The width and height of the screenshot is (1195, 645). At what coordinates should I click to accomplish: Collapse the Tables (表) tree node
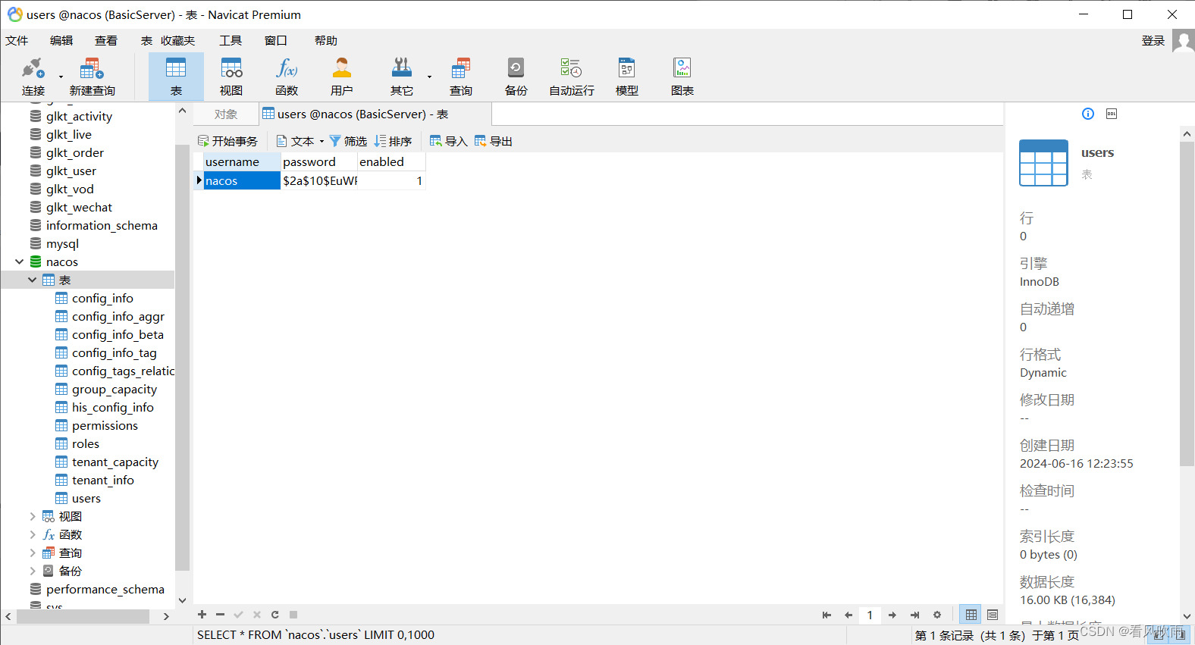coord(32,280)
